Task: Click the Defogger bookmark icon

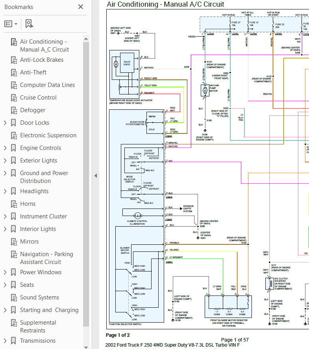Action: point(14,110)
